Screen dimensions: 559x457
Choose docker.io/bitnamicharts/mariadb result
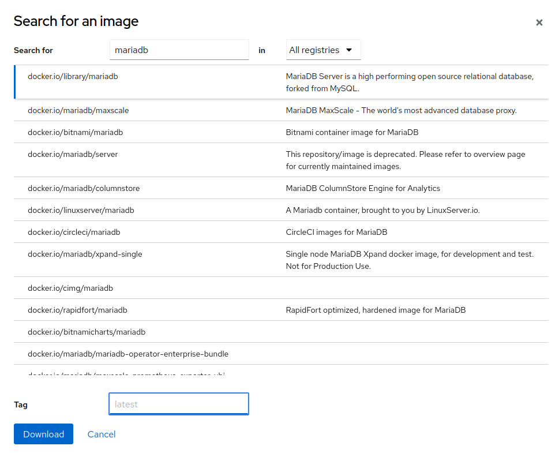coord(87,332)
